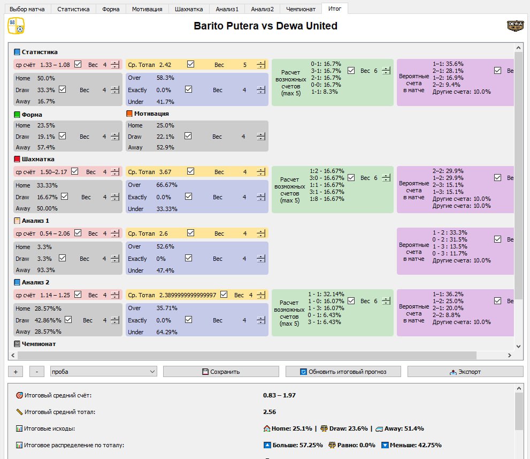The image size is (530, 459).
Task: Adjust weight stepper for Статистика Draw 33.3%
Action: [x=116, y=90]
